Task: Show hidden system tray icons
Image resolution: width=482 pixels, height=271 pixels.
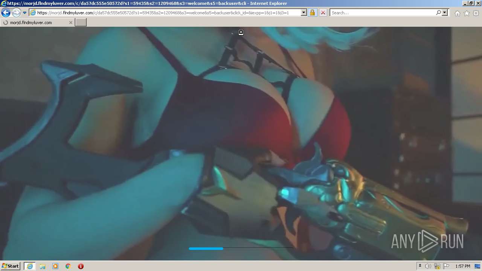Action: pyautogui.click(x=420, y=266)
